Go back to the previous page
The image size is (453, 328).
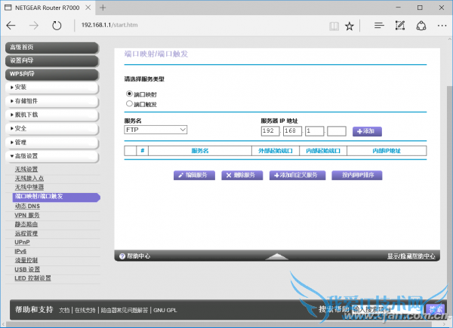click(11, 26)
